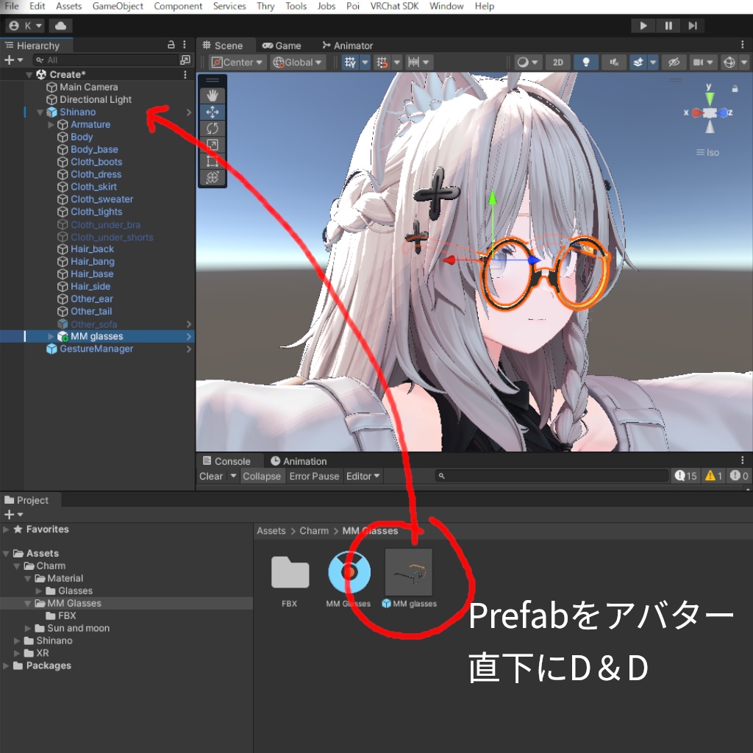
Task: Toggle scene visibility with the eye icon
Action: coord(674,62)
